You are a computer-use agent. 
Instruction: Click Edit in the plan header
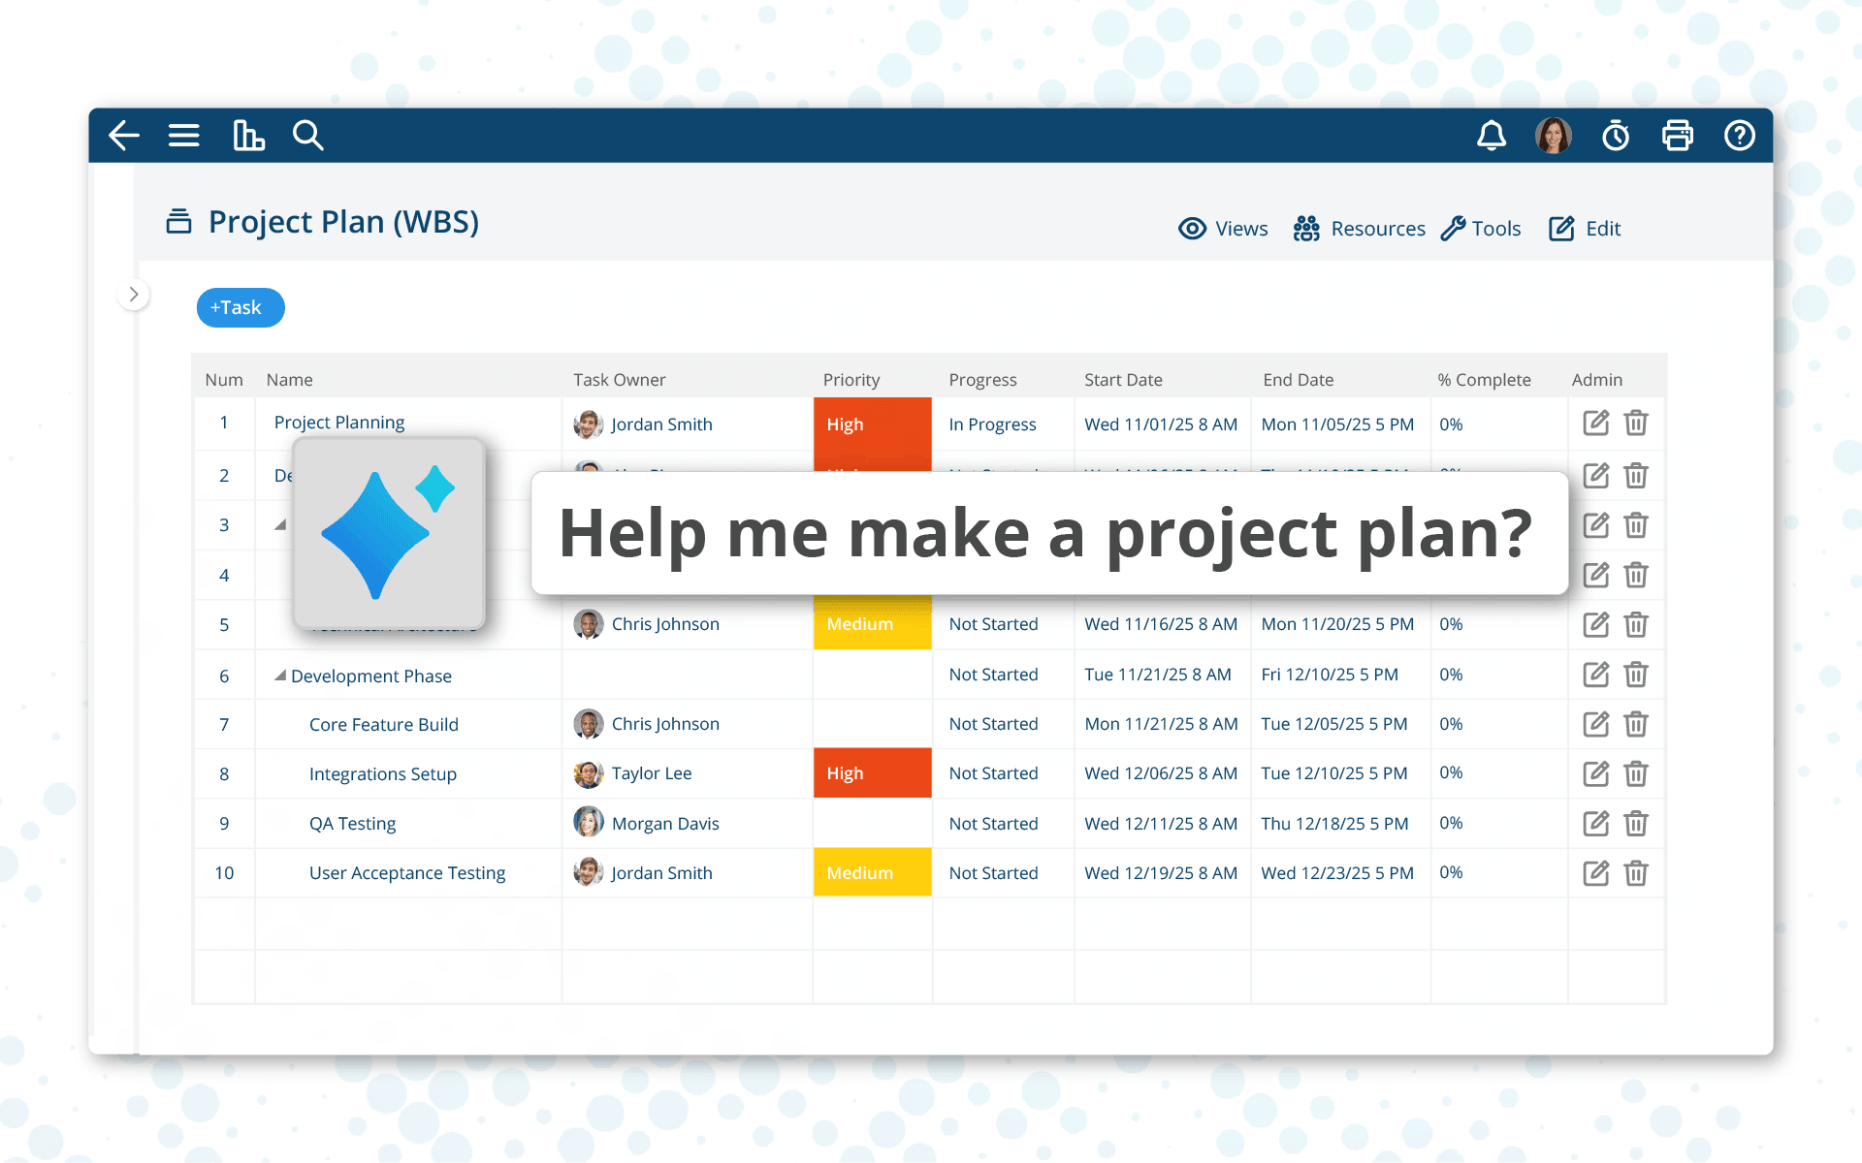1585,229
